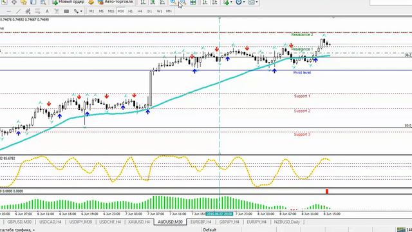Viewport: 412px width, 232px height.
Task: Click the Support 3 label
Action: [x=302, y=135]
